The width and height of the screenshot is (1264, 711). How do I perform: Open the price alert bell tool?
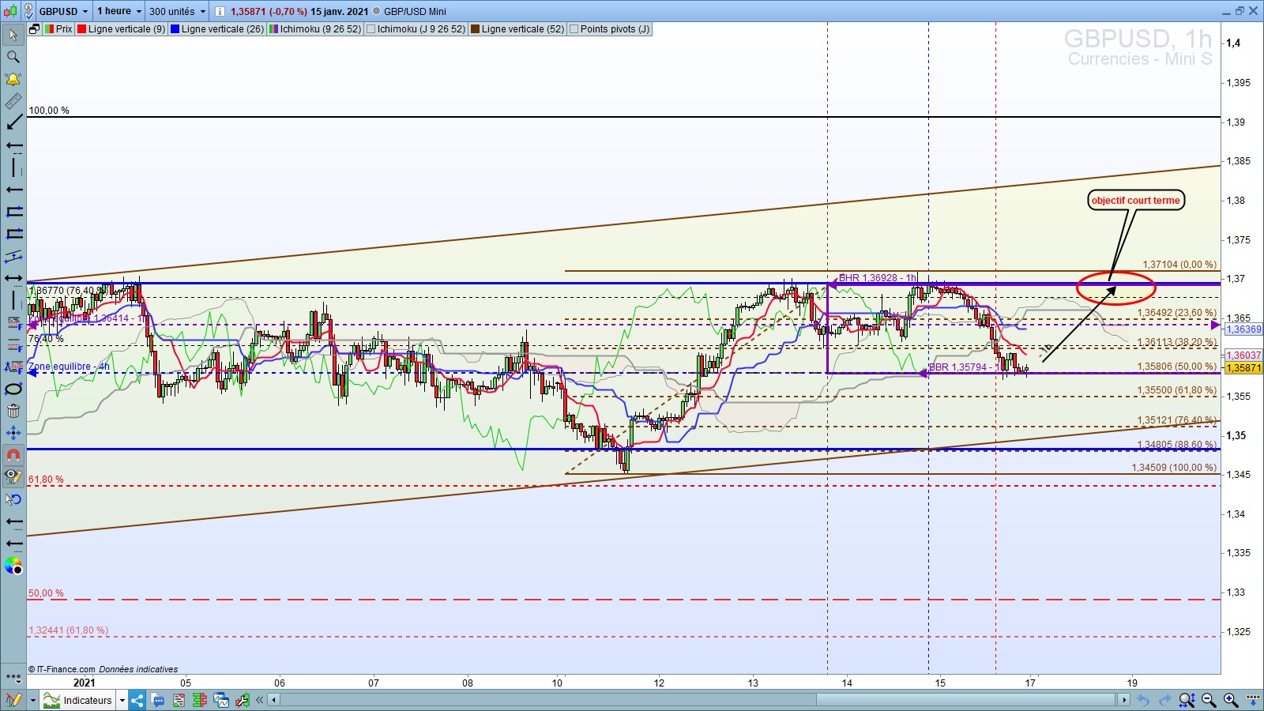(13, 79)
